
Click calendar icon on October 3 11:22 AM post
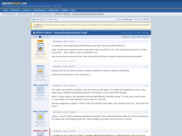tap(54, 86)
